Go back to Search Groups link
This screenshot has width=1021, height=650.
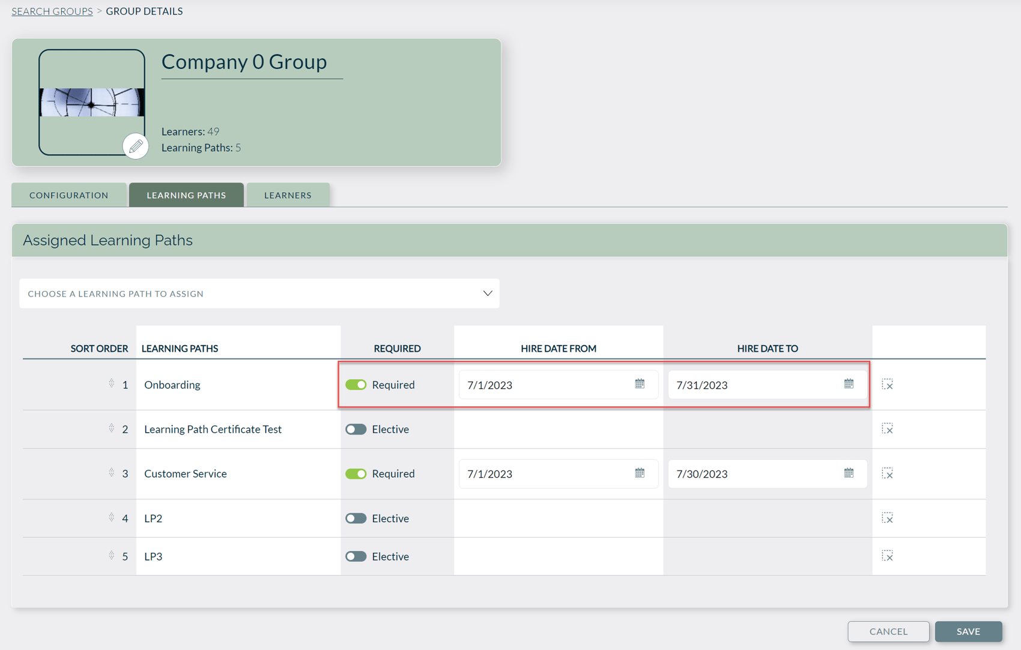pyautogui.click(x=52, y=11)
